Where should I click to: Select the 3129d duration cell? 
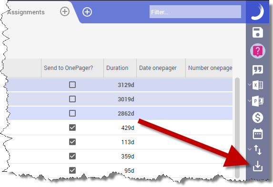click(120, 85)
